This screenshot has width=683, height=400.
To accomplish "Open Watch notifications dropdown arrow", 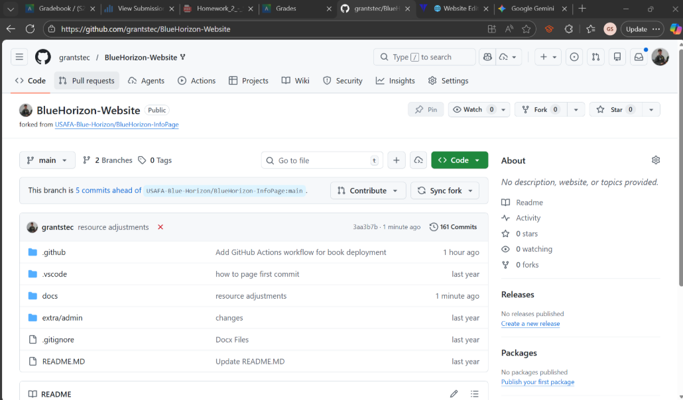I will coord(503,110).
